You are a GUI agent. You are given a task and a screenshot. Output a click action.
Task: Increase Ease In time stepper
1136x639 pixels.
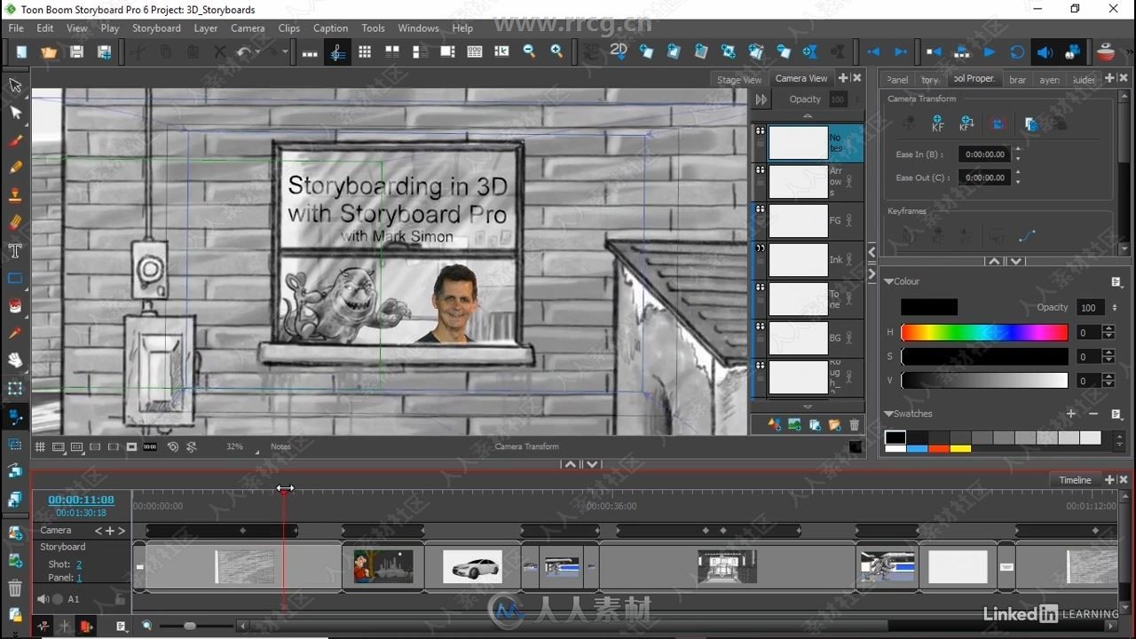(x=1017, y=150)
